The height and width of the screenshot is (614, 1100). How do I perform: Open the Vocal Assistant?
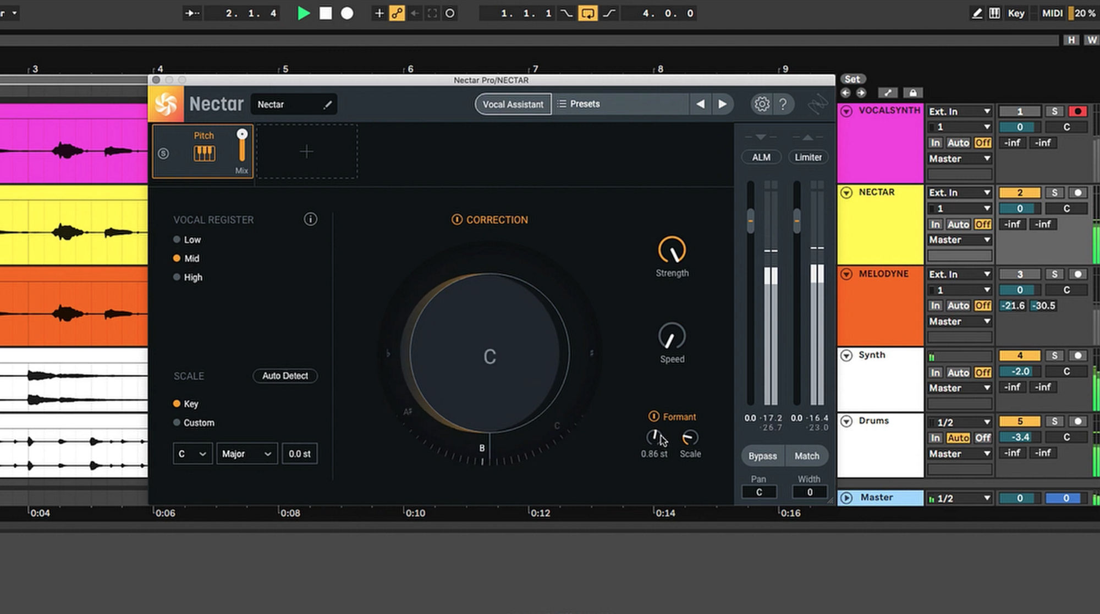tap(513, 104)
